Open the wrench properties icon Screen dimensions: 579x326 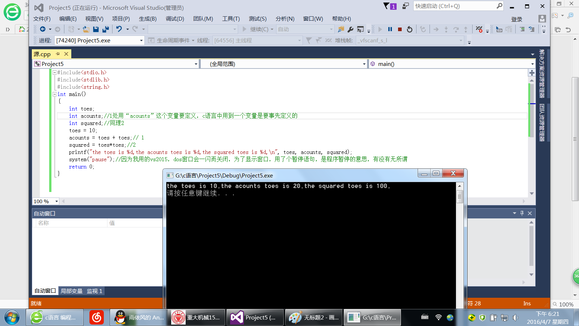click(350, 29)
